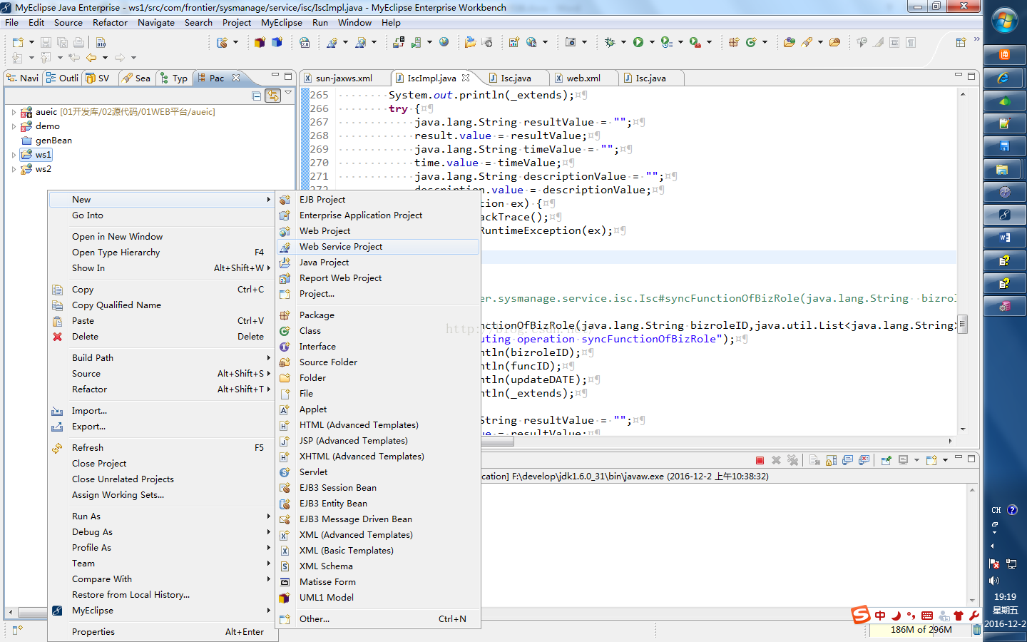Toggle Show Console When Standard Error Changes
The height and width of the screenshot is (642, 1027).
864,461
